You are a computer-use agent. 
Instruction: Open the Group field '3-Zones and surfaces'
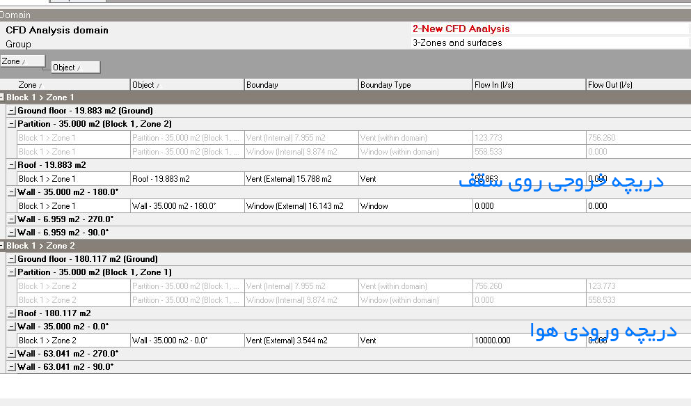[550, 42]
